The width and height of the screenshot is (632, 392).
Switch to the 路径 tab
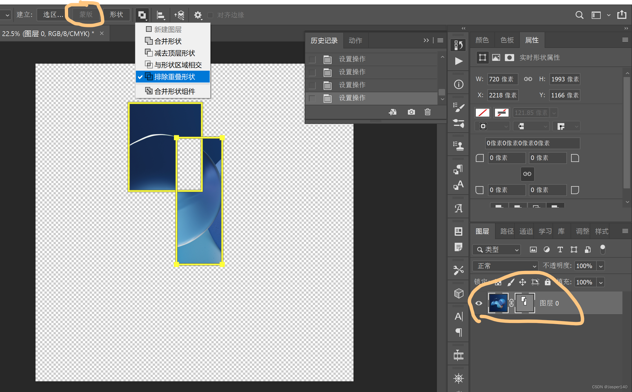(507, 231)
